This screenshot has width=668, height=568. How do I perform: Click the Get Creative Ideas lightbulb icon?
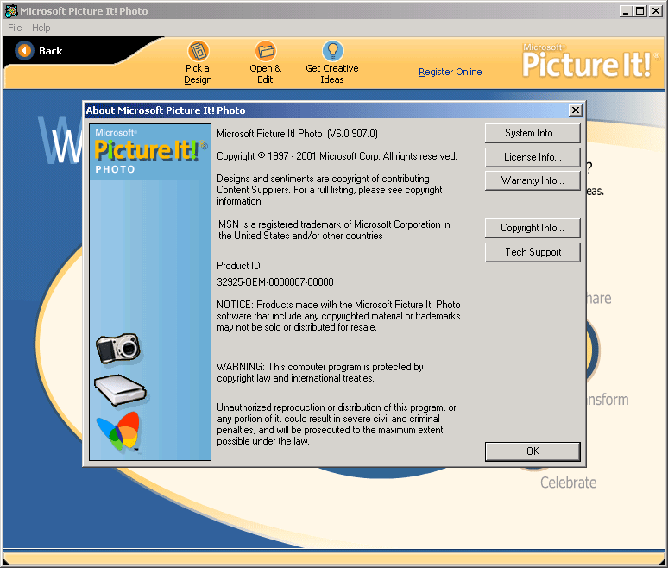[332, 51]
